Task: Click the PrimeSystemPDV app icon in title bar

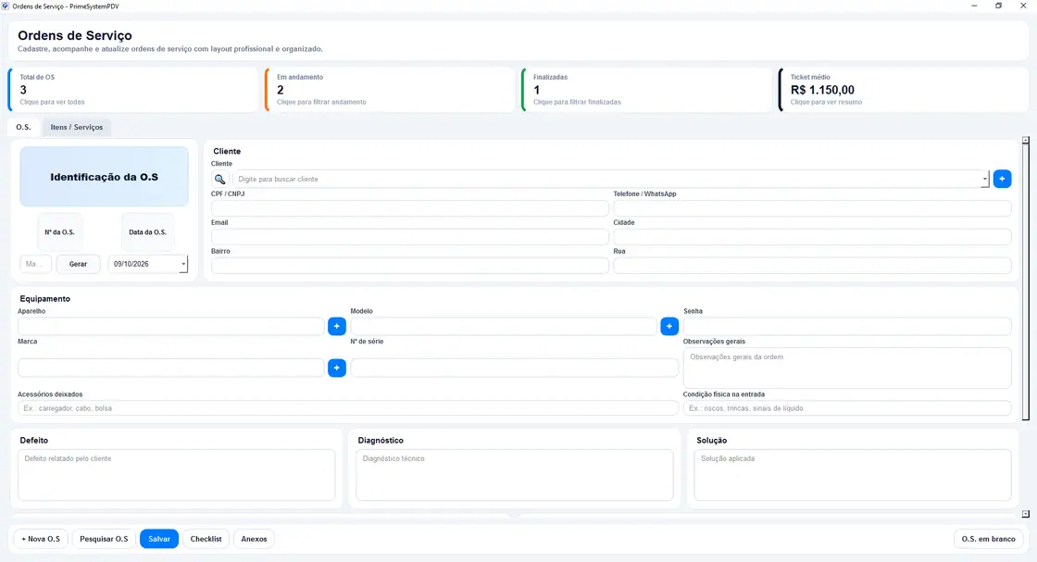Action: (6, 6)
